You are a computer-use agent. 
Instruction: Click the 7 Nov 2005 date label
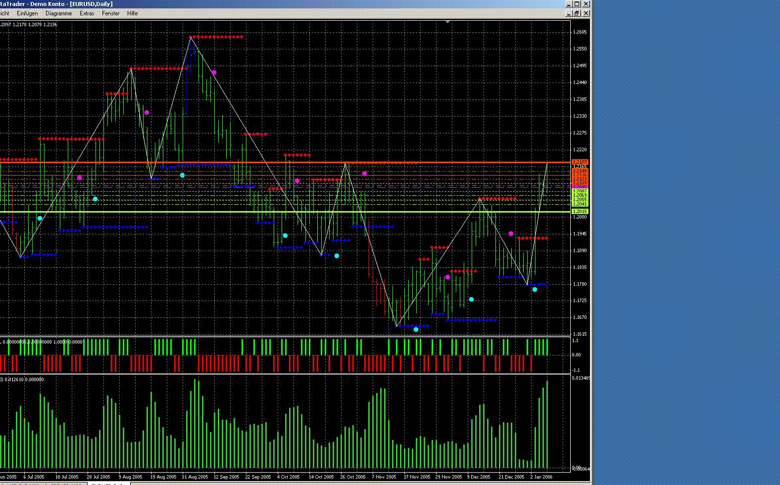coord(384,477)
